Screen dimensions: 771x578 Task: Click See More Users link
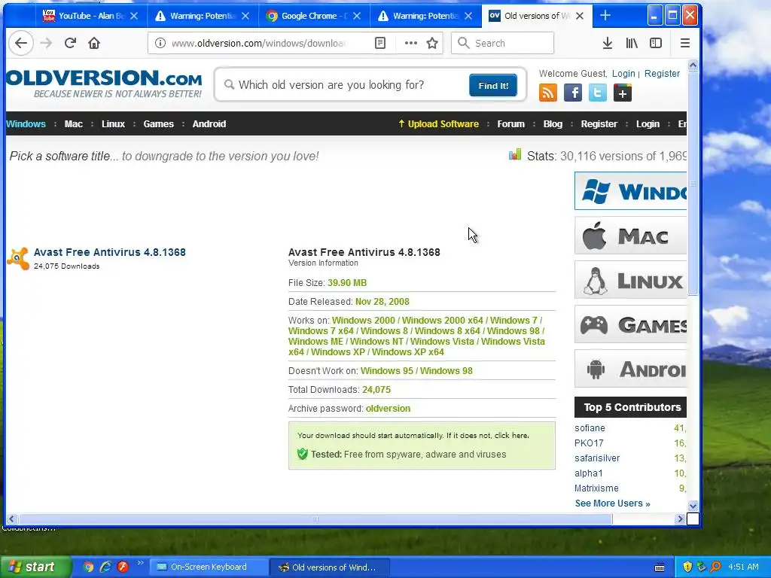[613, 503]
